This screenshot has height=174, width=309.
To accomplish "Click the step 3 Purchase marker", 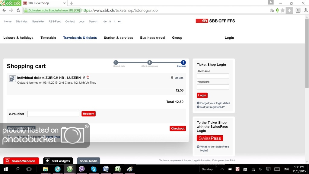I will pos(183,63).
